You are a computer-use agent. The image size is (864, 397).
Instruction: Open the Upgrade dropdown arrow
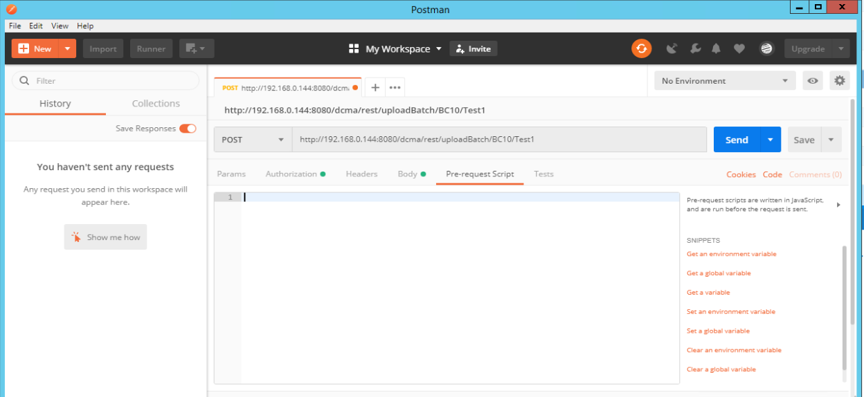pos(840,48)
